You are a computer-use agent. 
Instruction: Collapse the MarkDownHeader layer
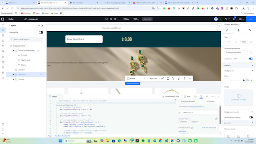point(14,50)
